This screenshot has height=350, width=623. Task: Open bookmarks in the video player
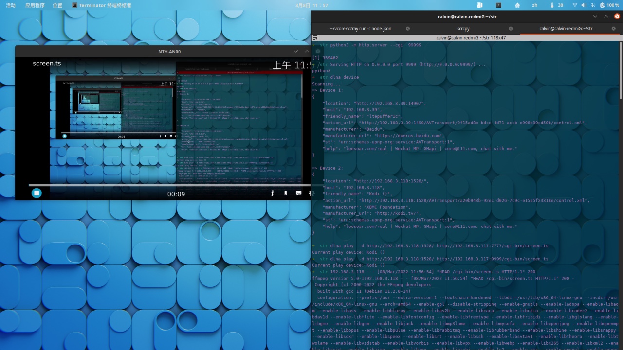pyautogui.click(x=285, y=193)
